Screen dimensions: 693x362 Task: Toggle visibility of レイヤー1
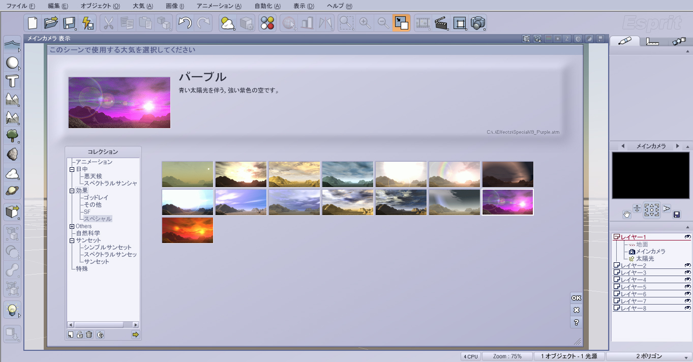click(x=687, y=237)
